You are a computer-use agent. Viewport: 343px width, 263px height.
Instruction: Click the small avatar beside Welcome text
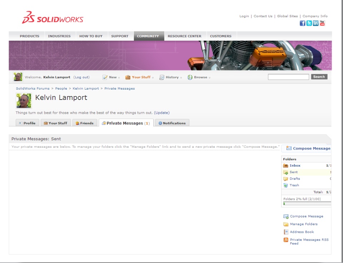tap(18, 77)
